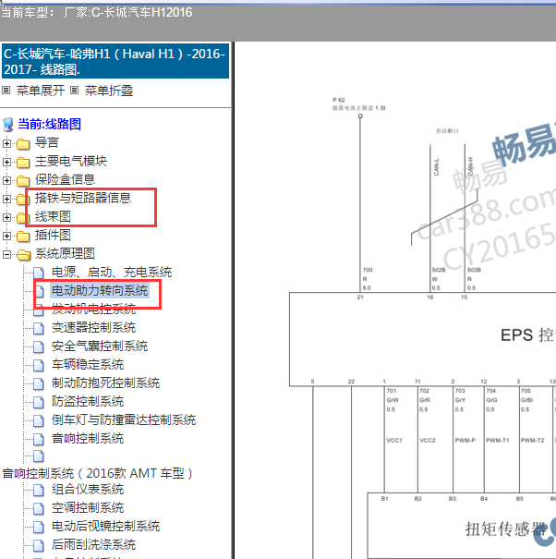This screenshot has width=556, height=559.
Task: Click the document icon beside 音响控制系统
Action: 39,440
